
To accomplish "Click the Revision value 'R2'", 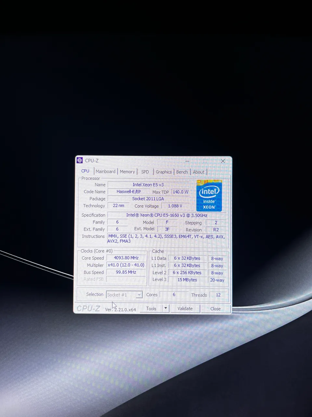I will click(216, 230).
